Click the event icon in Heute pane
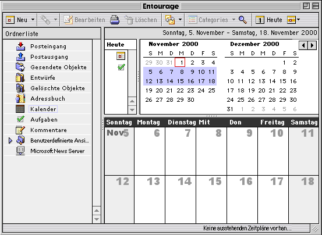Viewport: 322px width, 235px height. [121, 56]
